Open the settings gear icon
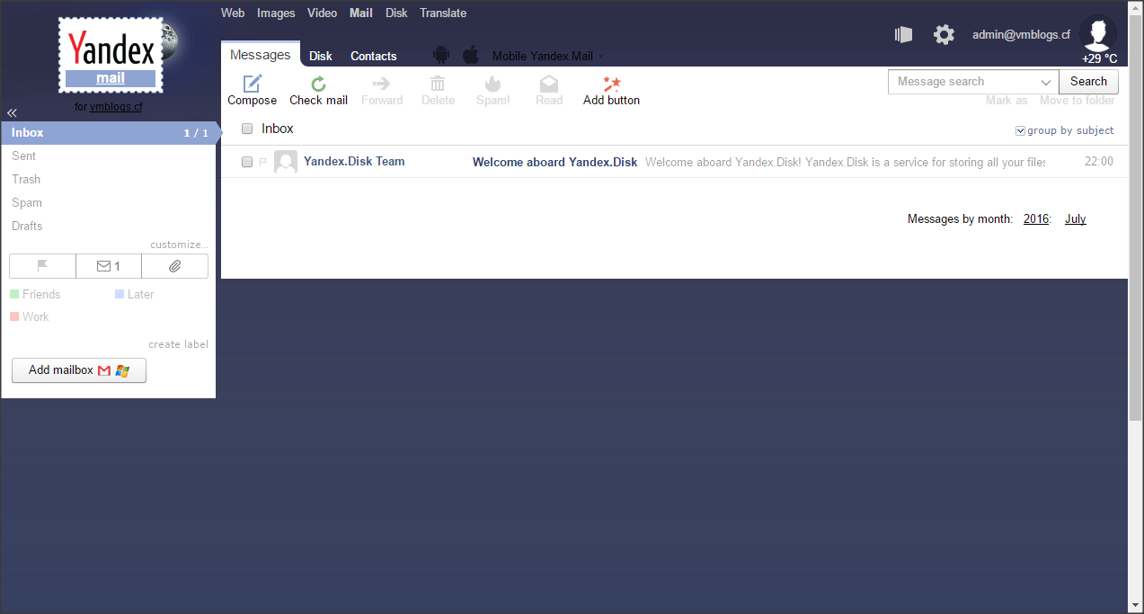The height and width of the screenshot is (614, 1144). (x=944, y=35)
